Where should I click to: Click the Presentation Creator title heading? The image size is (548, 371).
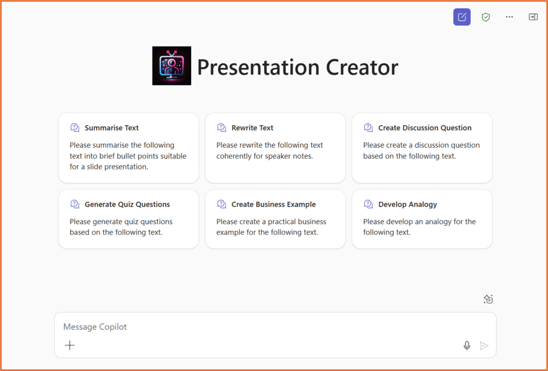(x=297, y=67)
